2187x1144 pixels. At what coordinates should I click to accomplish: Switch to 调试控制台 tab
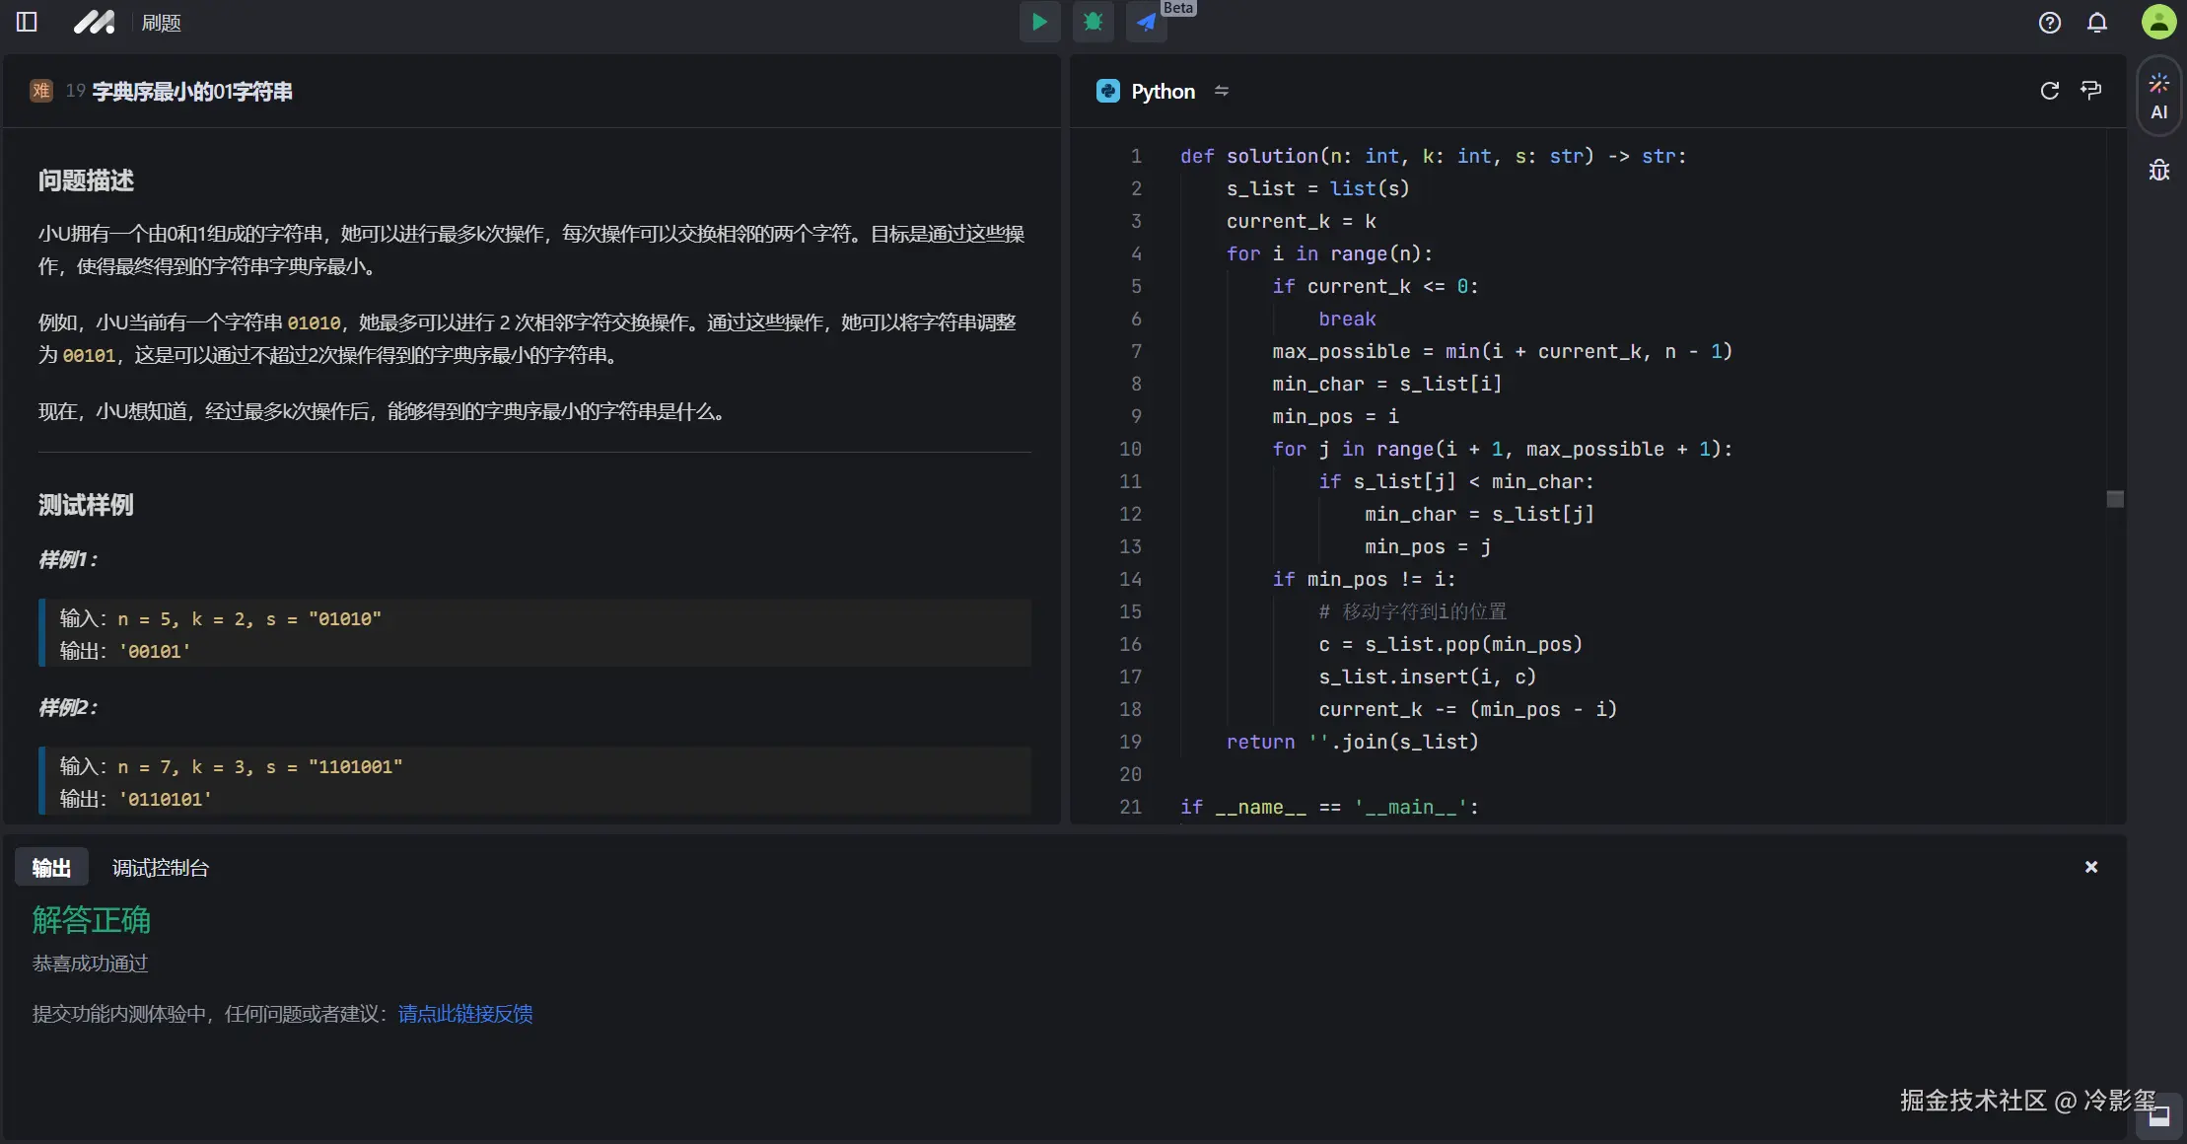click(x=160, y=868)
